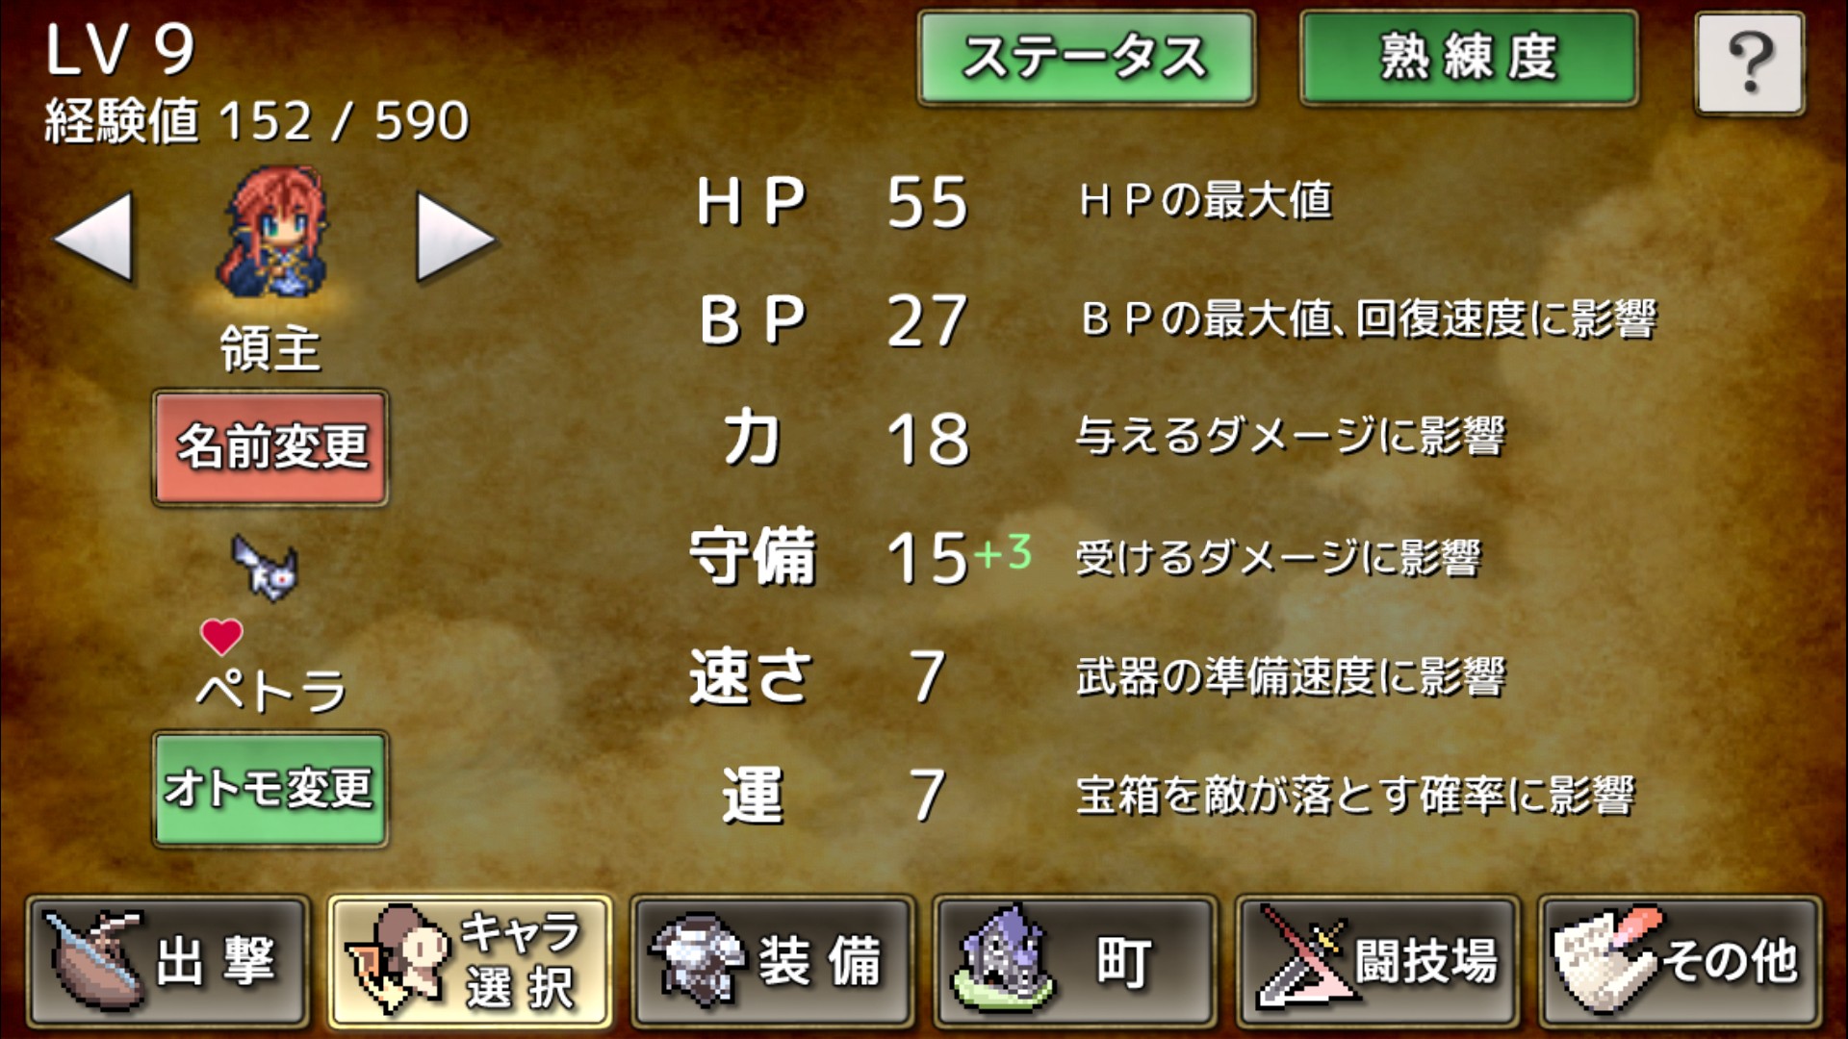
Task: Click the HP stat row value 55
Action: coord(927,202)
